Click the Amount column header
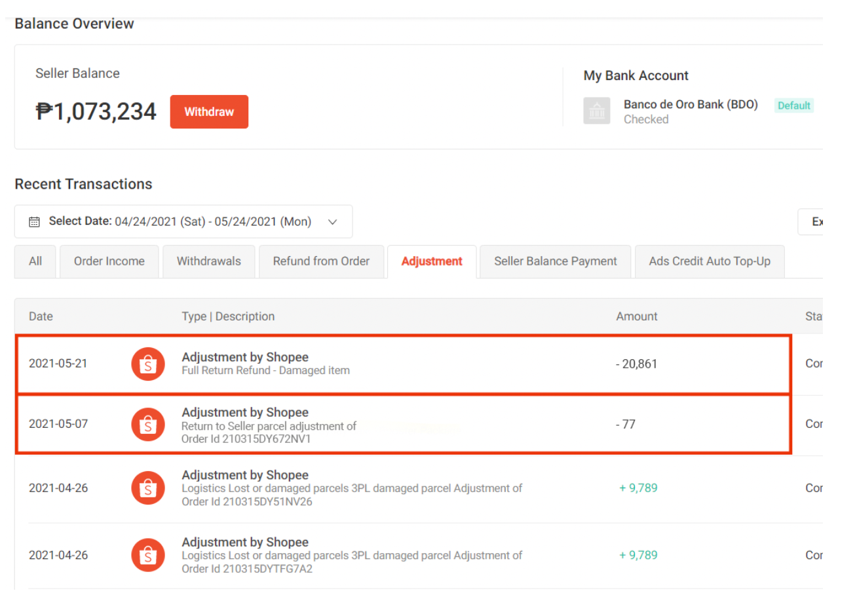 pos(636,316)
